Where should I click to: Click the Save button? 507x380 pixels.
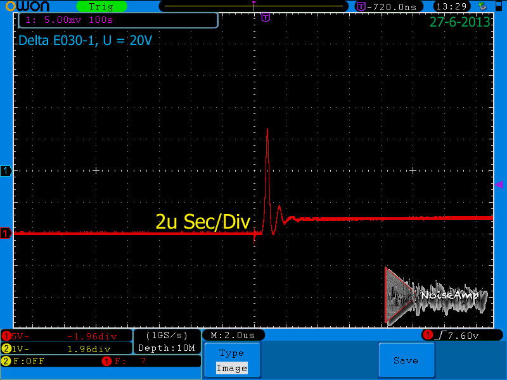pyautogui.click(x=406, y=360)
